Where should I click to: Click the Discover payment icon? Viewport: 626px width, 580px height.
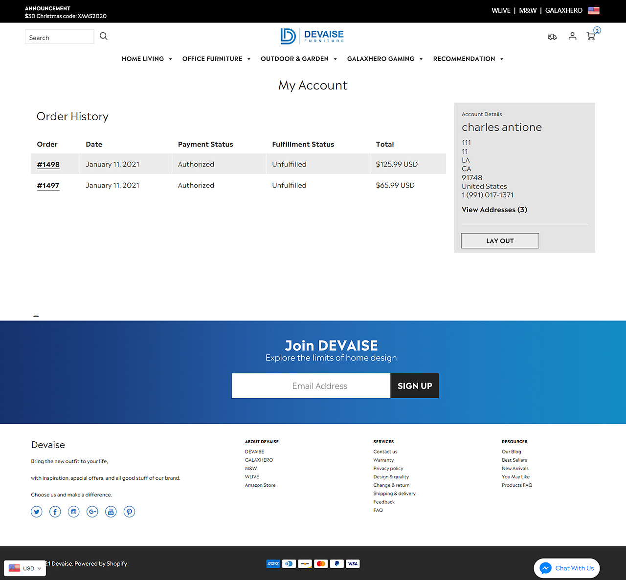coord(305,564)
